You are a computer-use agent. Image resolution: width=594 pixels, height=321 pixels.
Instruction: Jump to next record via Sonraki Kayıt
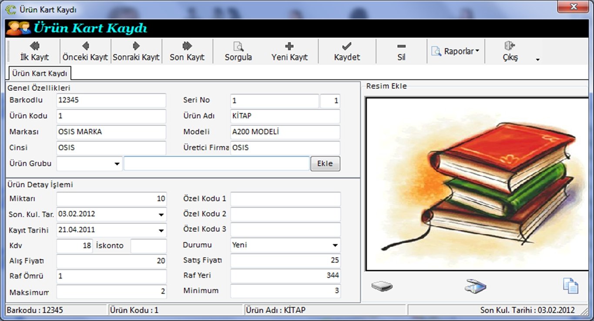tap(136, 51)
